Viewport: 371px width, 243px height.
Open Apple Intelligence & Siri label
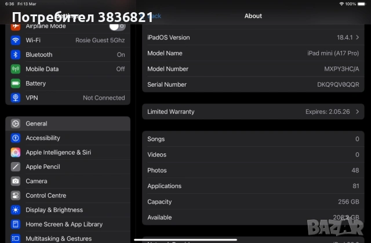click(x=59, y=152)
